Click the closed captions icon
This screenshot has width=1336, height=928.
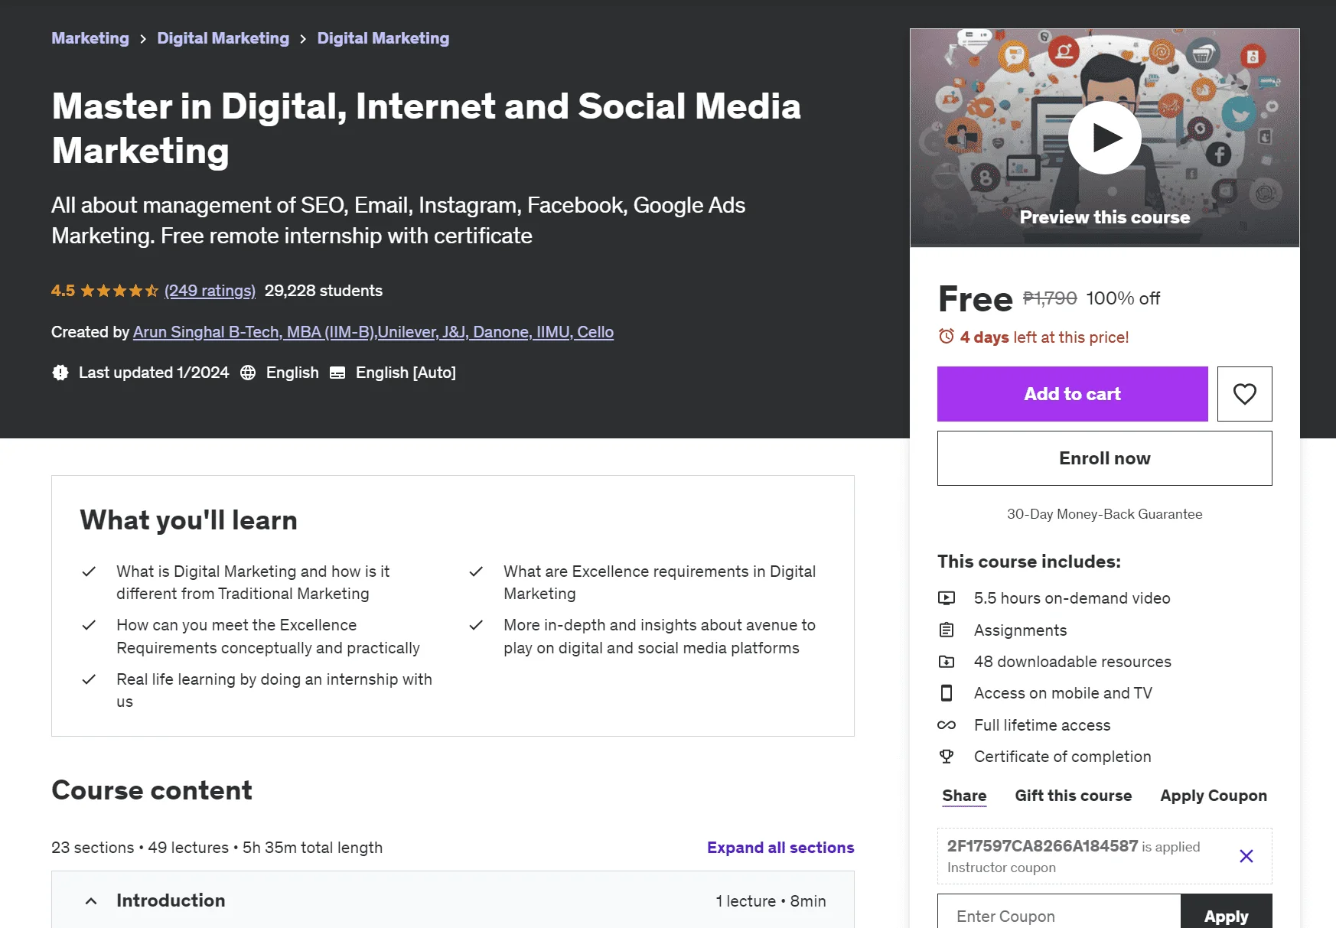pos(337,373)
